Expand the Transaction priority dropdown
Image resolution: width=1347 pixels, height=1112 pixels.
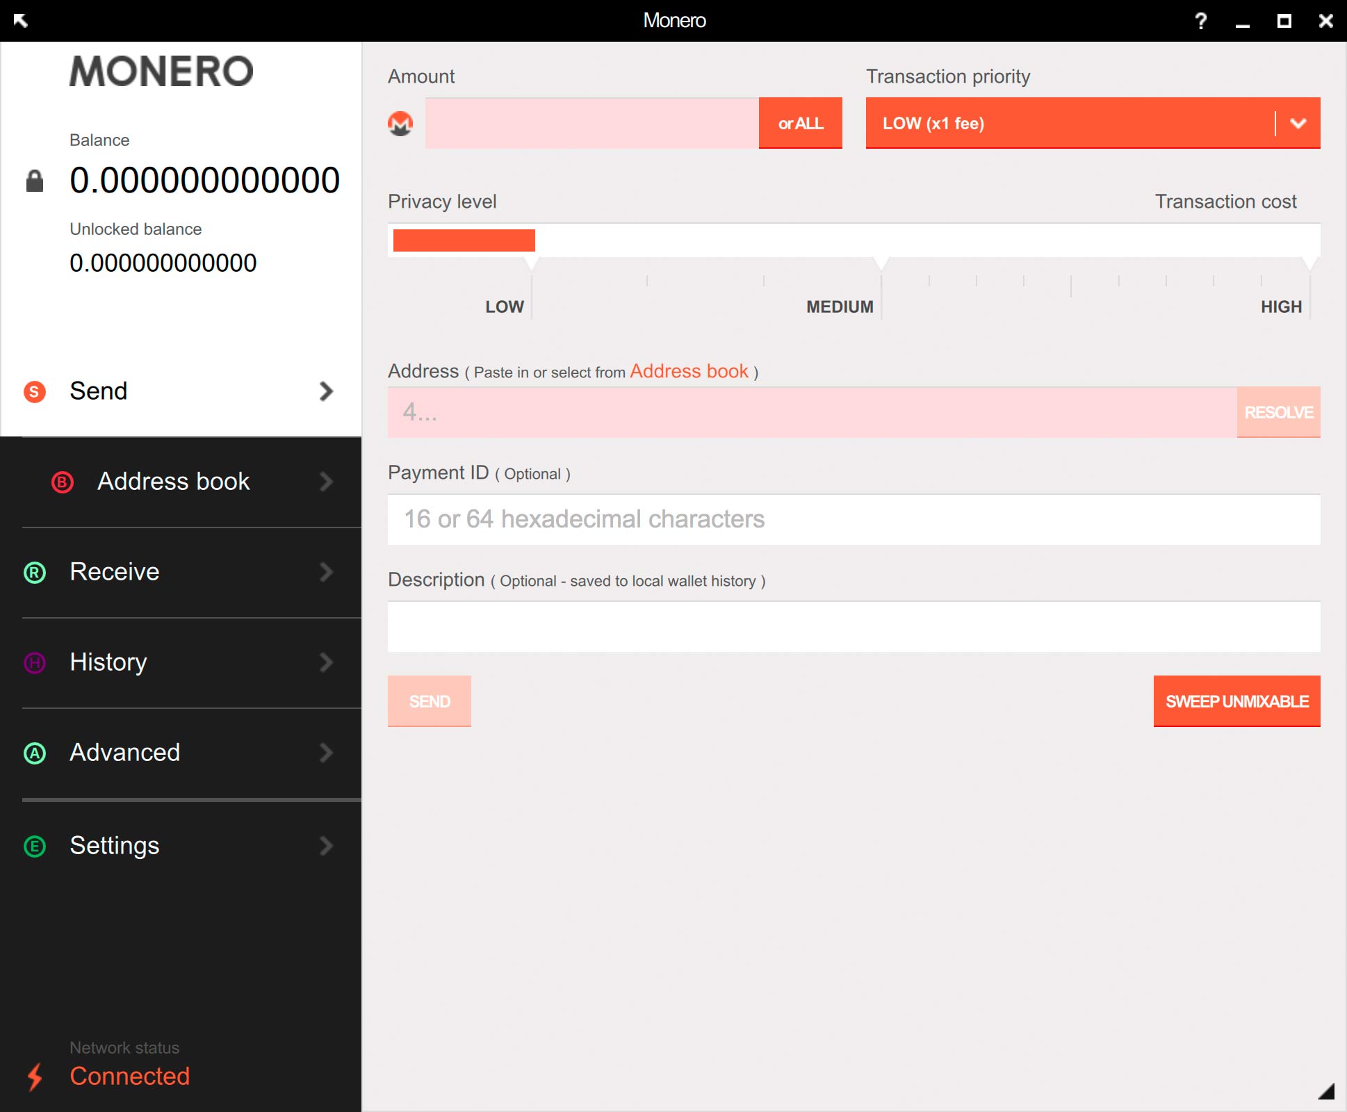(x=1298, y=123)
